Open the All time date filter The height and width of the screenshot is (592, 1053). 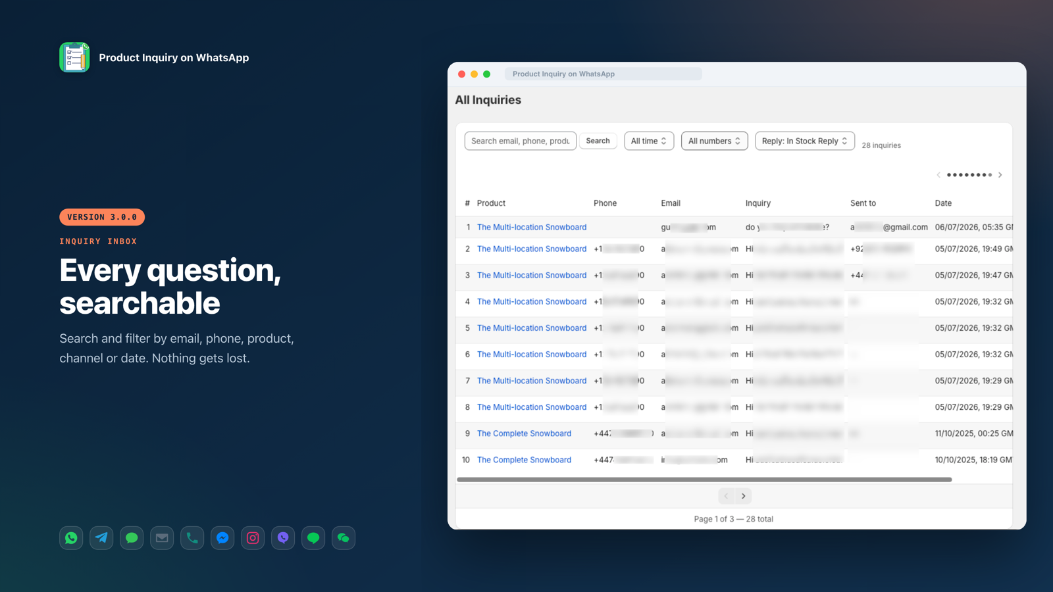tap(649, 141)
